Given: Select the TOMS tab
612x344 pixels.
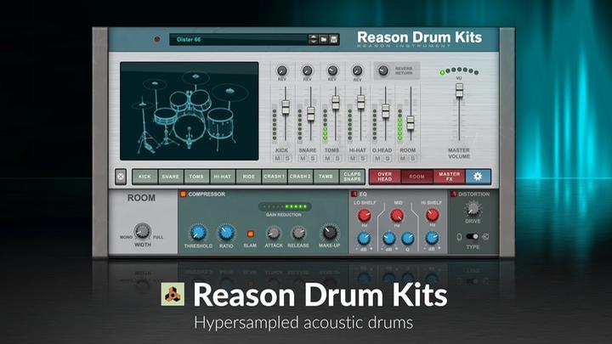Looking at the screenshot, I should 196,177.
